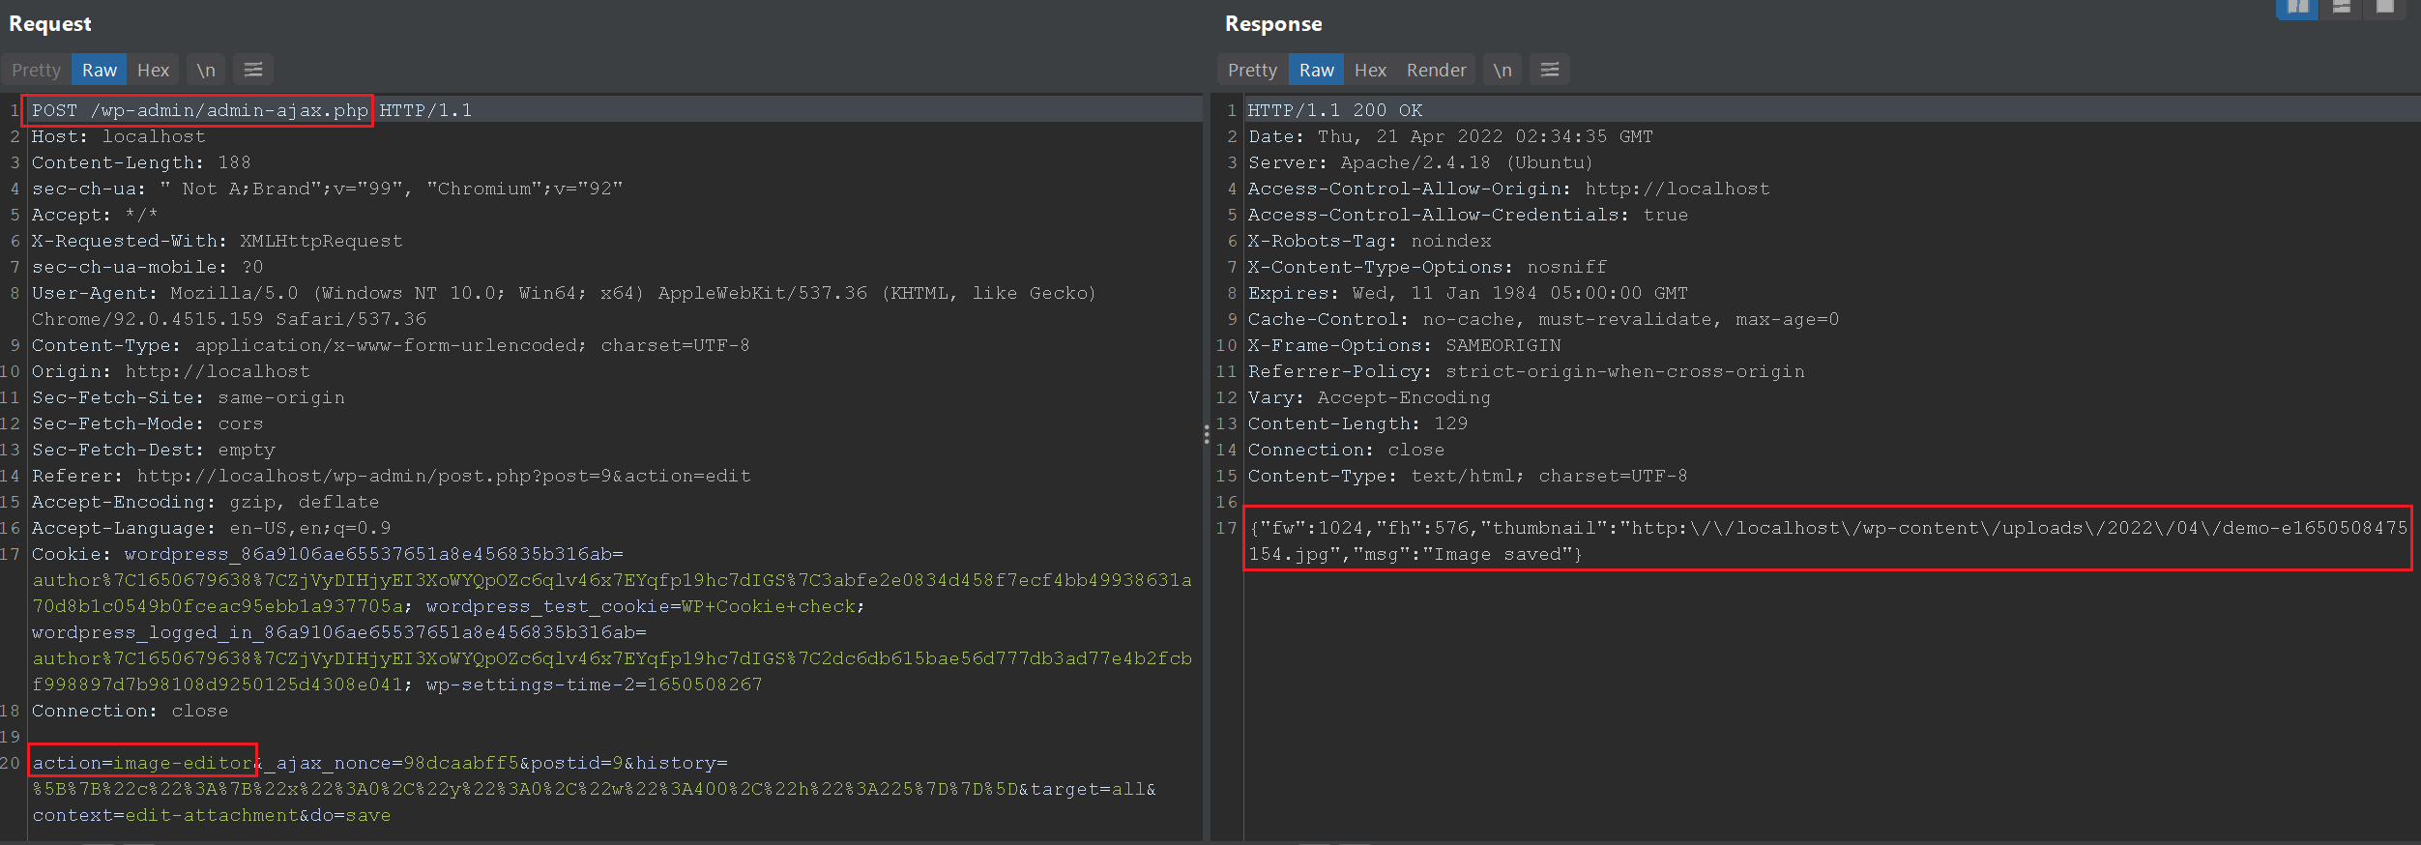Click the Access-Control-Allow-Credentials: true header
2421x845 pixels.
coord(1468,215)
